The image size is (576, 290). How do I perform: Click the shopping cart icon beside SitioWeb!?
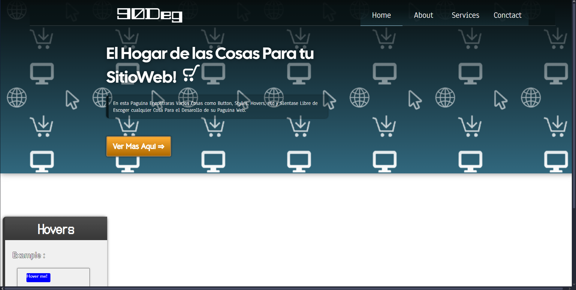[191, 74]
